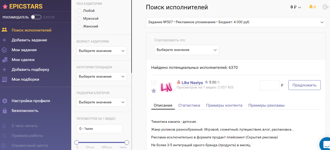This screenshot has height=150, width=330.
Task: Click the YouTube icon next to Like Nastya
Action: click(x=179, y=82)
